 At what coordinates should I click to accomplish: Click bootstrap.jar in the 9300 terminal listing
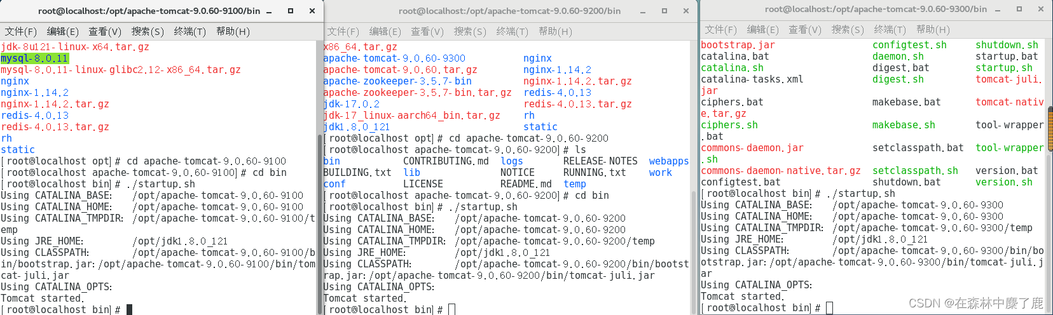(738, 45)
